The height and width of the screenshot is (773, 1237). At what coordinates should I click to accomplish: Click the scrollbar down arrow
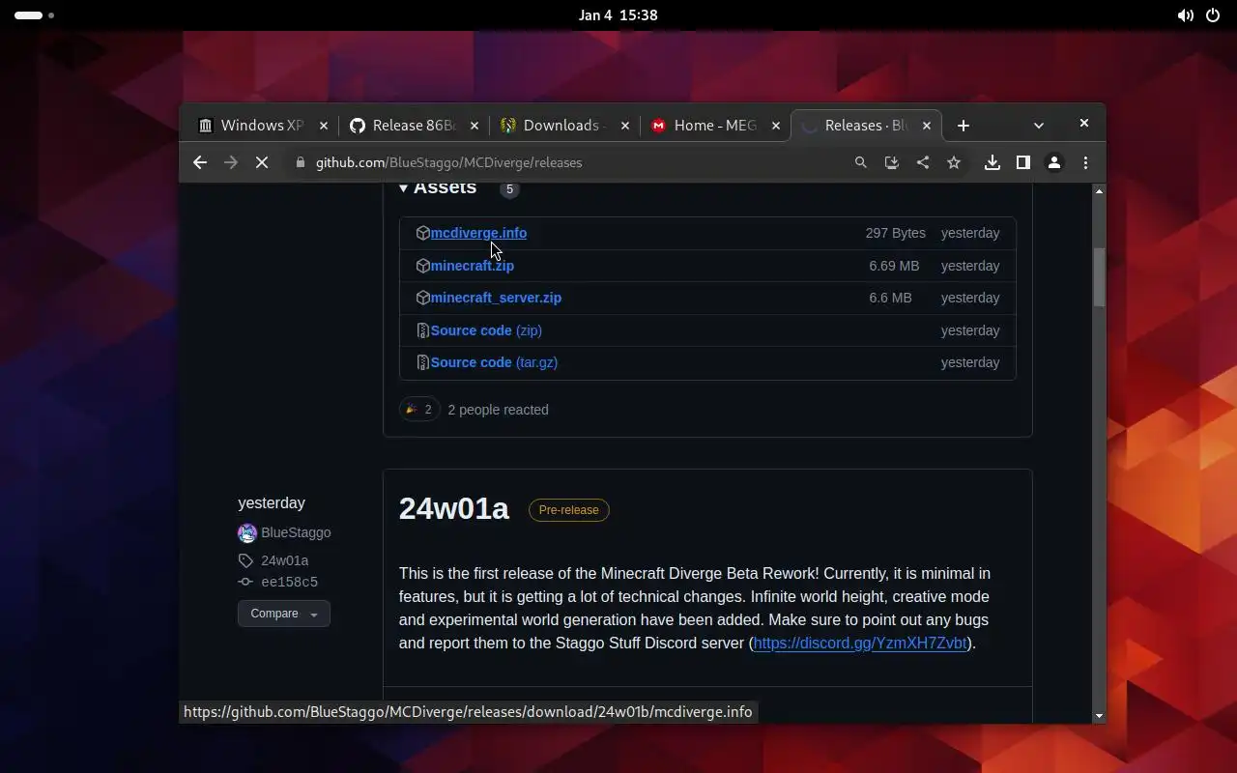(1099, 716)
